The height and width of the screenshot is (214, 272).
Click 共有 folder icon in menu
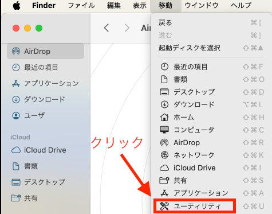tap(164, 180)
